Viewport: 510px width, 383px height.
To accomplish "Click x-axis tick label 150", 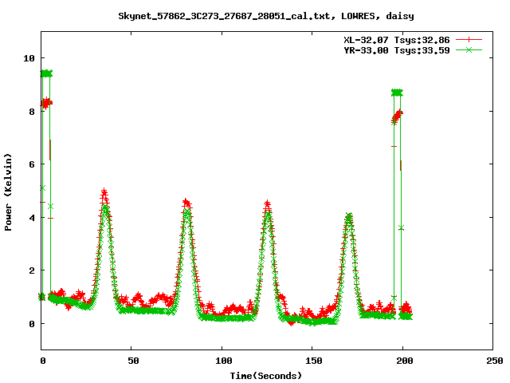I will click(x=313, y=361).
